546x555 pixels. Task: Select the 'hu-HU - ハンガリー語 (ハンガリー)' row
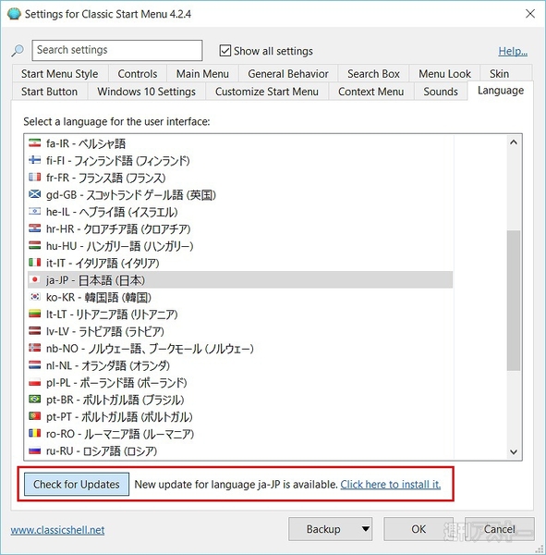[240, 246]
